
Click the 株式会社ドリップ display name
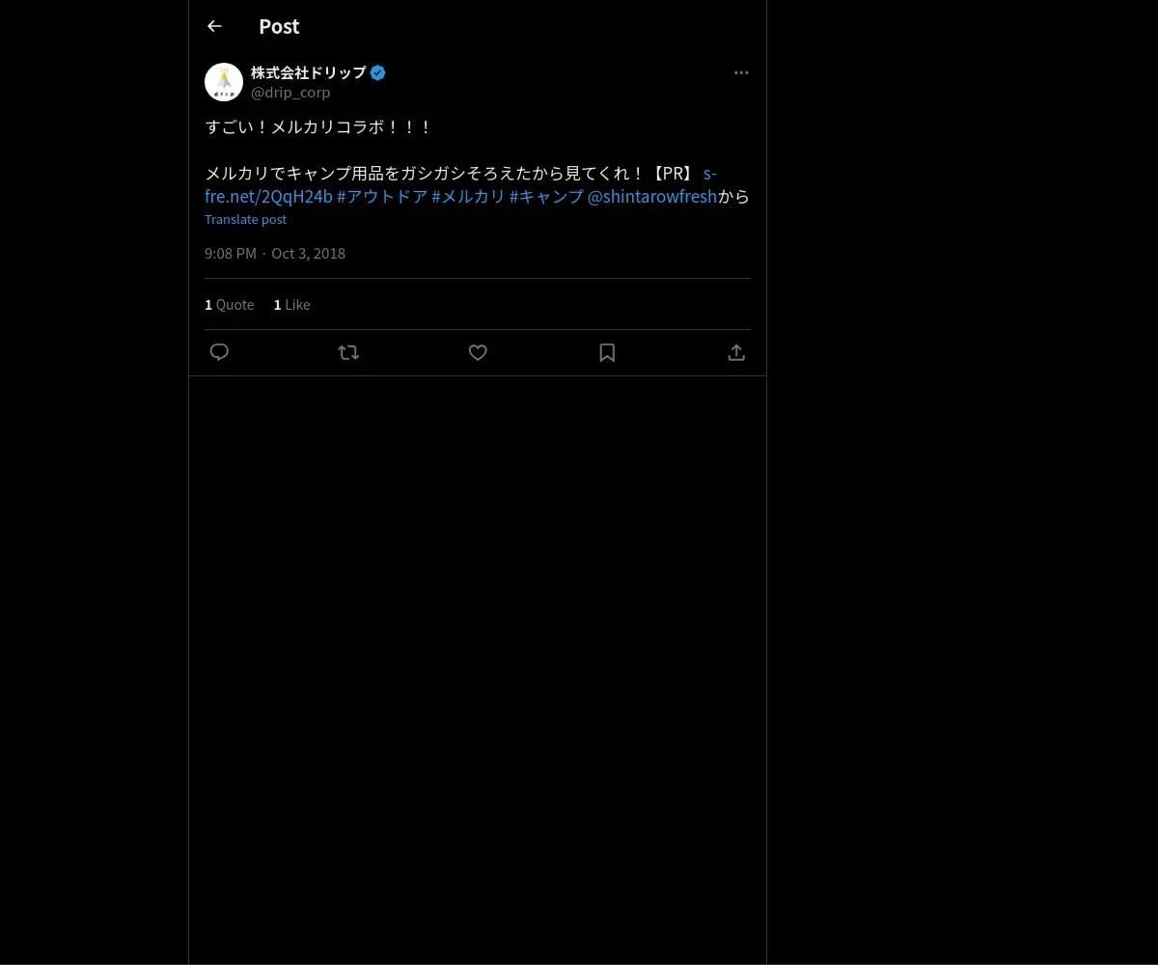coord(309,72)
